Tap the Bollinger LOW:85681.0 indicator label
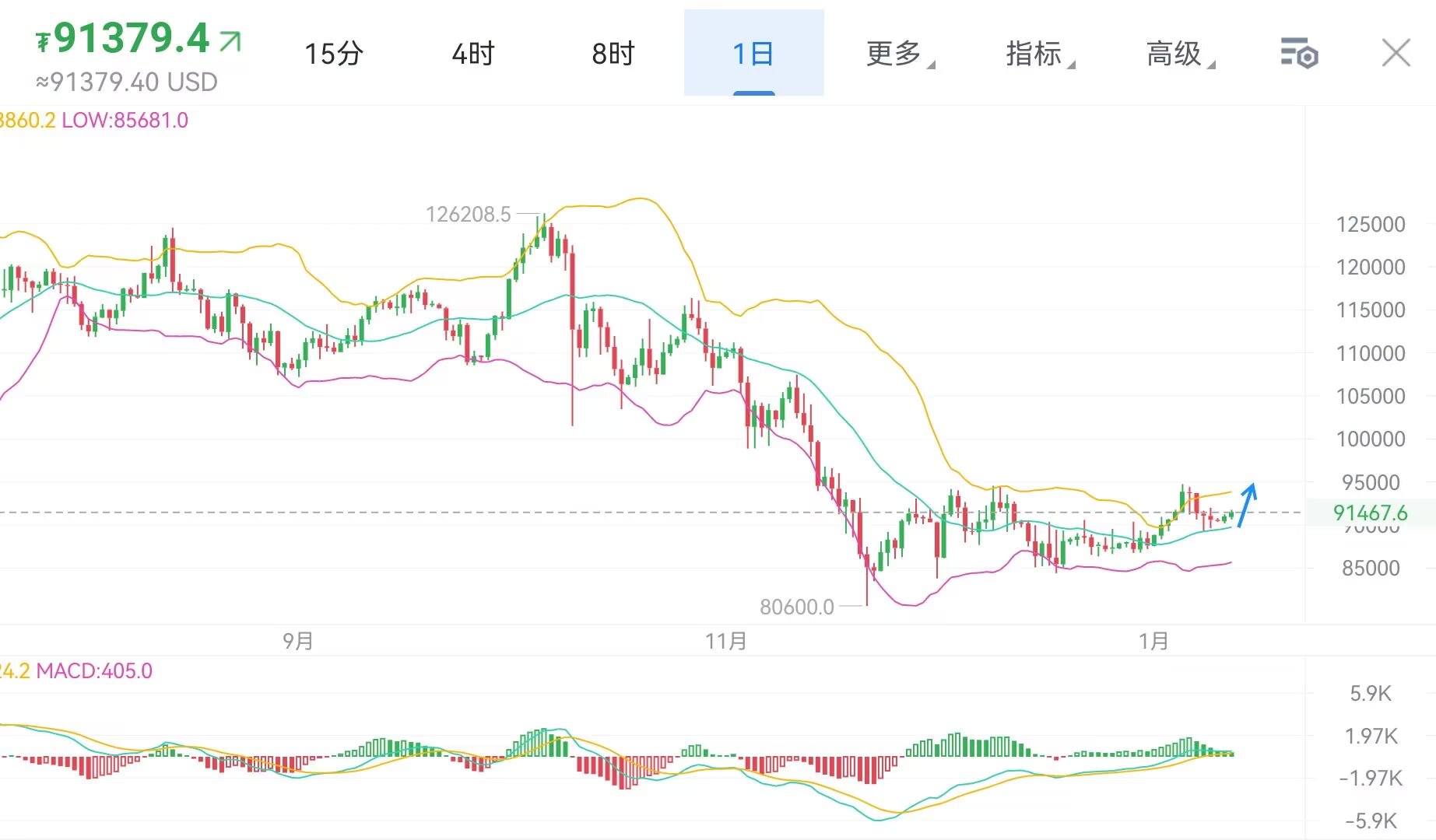This screenshot has width=1436, height=840. [x=125, y=121]
